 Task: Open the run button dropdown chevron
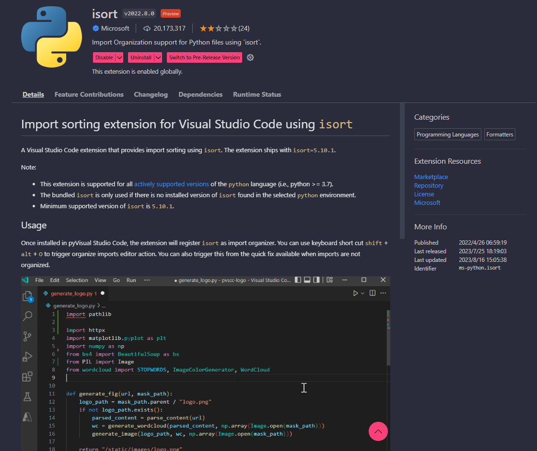(x=362, y=293)
